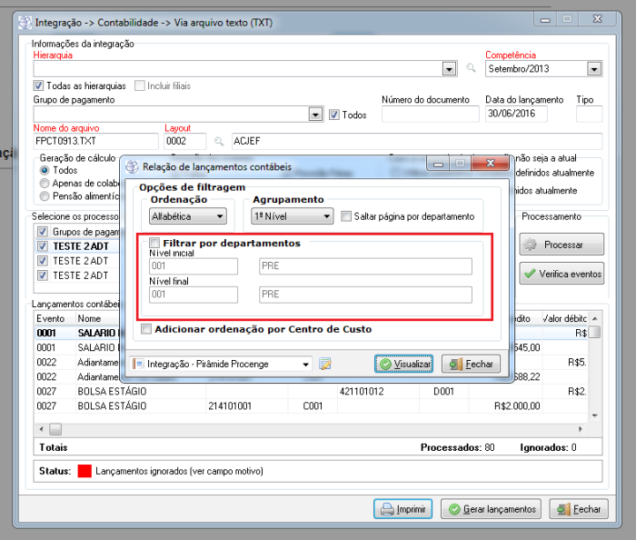Image resolution: width=636 pixels, height=540 pixels.
Task: Click the Verifica eventos checkmark button
Action: 561,273
